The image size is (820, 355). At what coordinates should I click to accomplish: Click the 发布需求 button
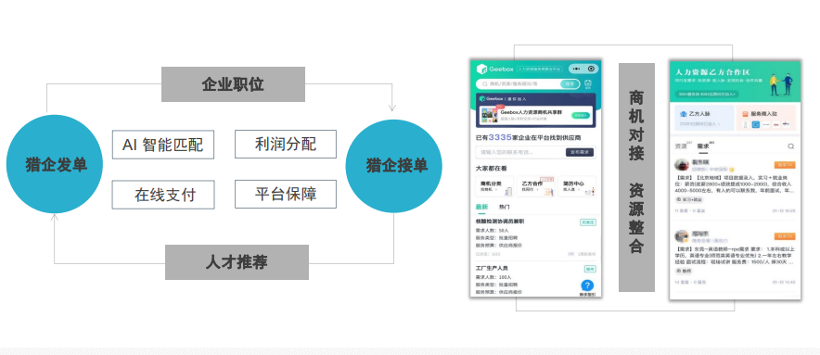580,152
